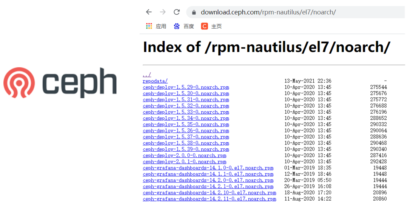Download ceph-deploy-2.0.1-0.noarch.rpm
The height and width of the screenshot is (204, 410).
point(185,161)
